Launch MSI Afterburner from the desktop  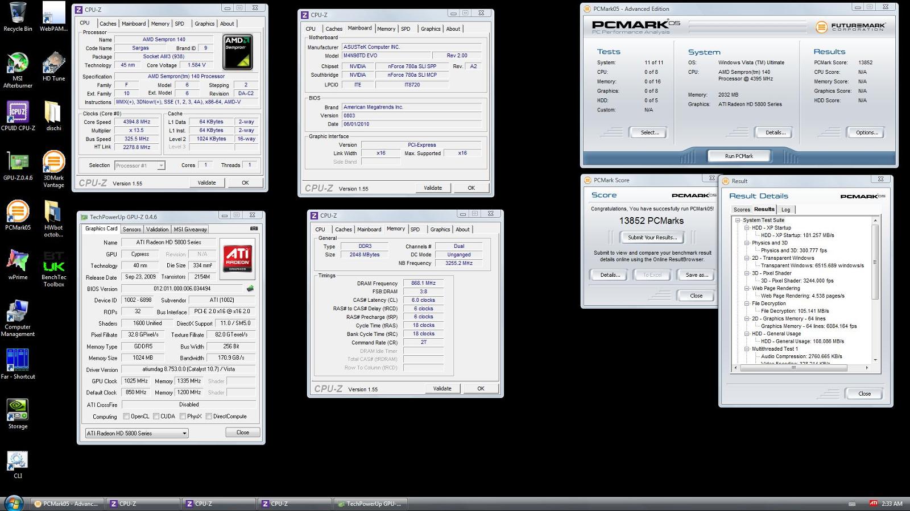pyautogui.click(x=18, y=69)
